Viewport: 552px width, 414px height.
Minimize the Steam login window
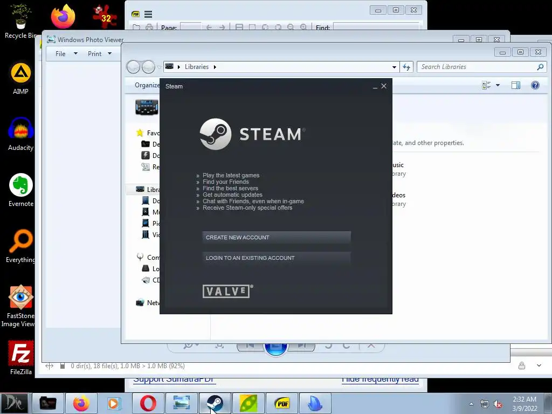(x=375, y=86)
